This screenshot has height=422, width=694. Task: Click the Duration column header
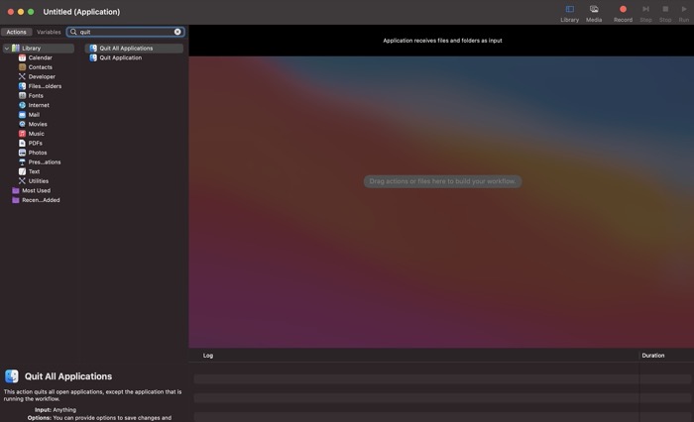pyautogui.click(x=652, y=356)
